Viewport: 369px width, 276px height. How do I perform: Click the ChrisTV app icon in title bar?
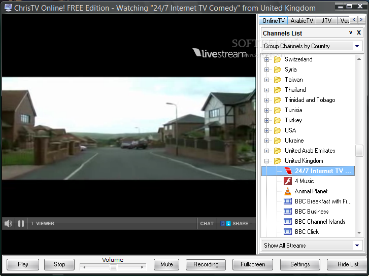(8, 8)
